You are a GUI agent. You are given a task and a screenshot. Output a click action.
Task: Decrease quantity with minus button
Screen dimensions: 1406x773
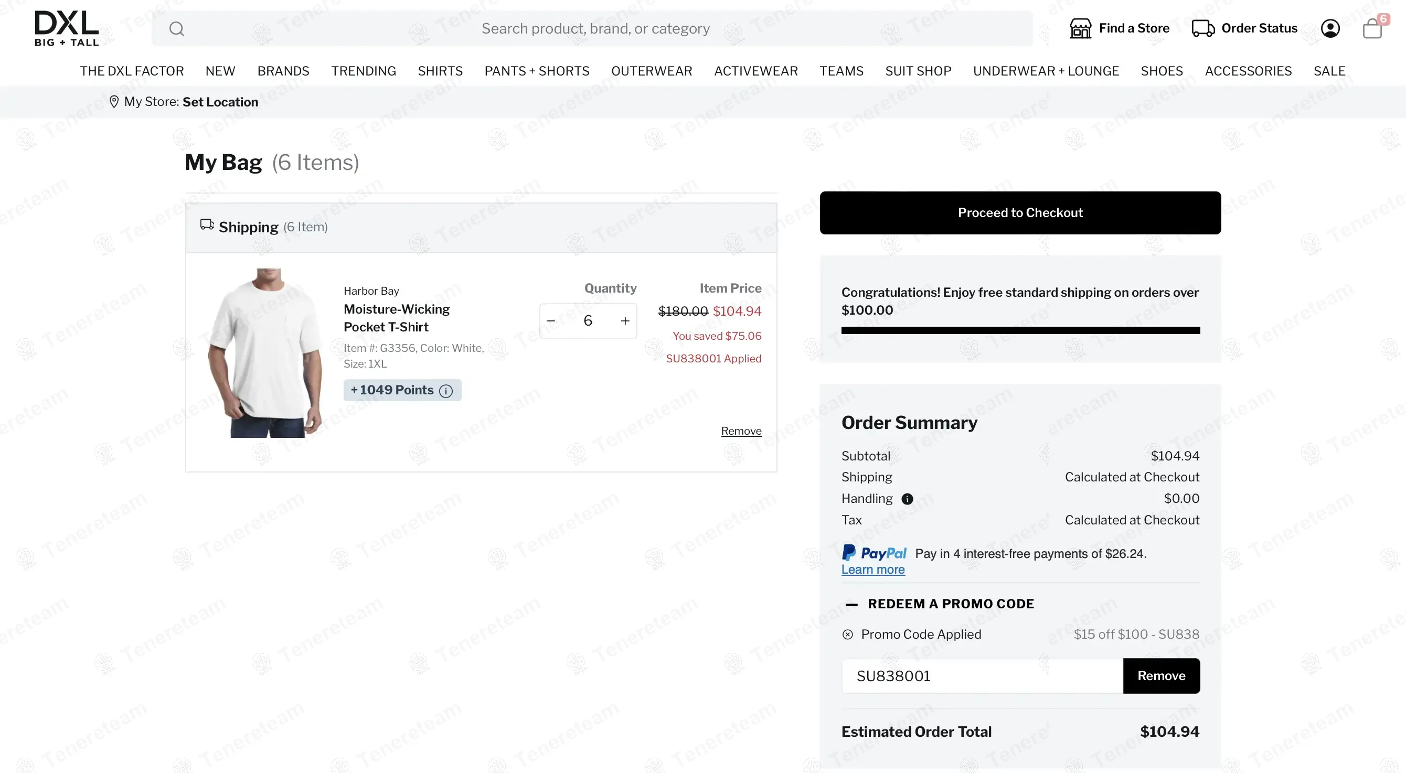551,321
